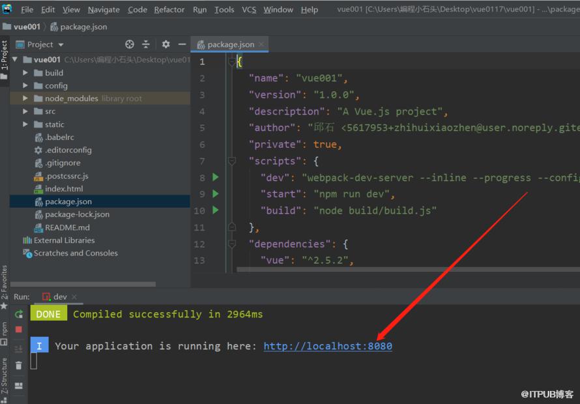
Task: Click the layout icon in Run toolbar
Action: click(x=18, y=386)
